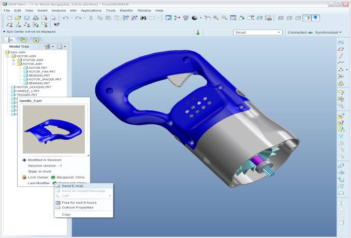351x238 pixels.
Task: Open the Analysis menu
Action: [58, 10]
